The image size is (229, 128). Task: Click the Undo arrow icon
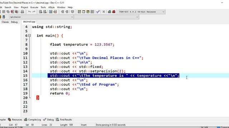click(29, 12)
